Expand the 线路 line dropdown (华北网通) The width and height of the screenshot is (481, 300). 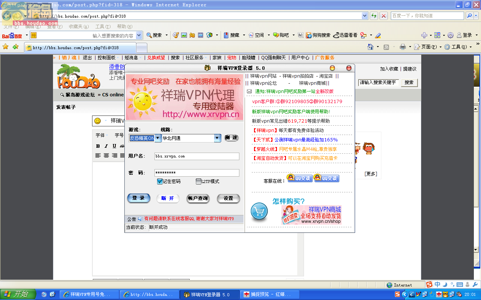click(217, 138)
